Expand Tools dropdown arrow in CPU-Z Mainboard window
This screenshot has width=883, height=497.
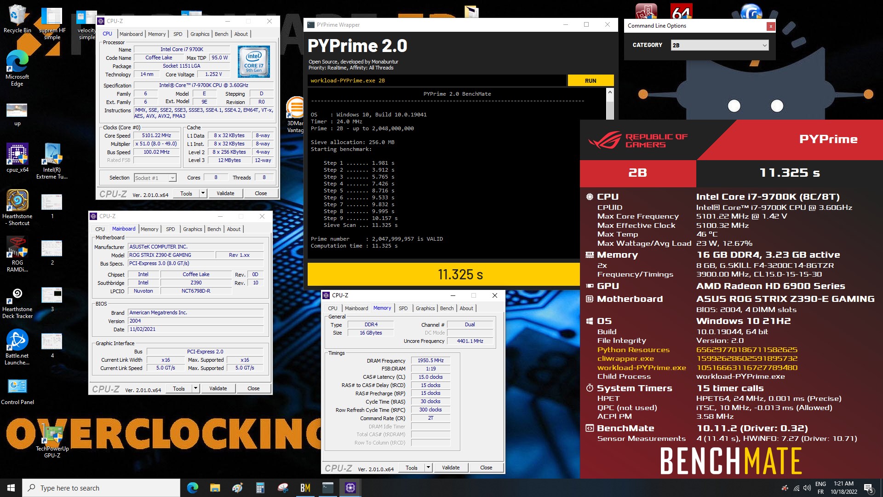point(195,388)
